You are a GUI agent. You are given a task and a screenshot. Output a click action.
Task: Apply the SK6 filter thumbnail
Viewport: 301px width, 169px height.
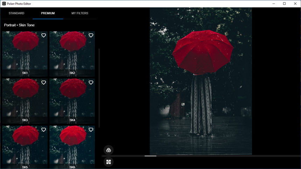(72, 147)
